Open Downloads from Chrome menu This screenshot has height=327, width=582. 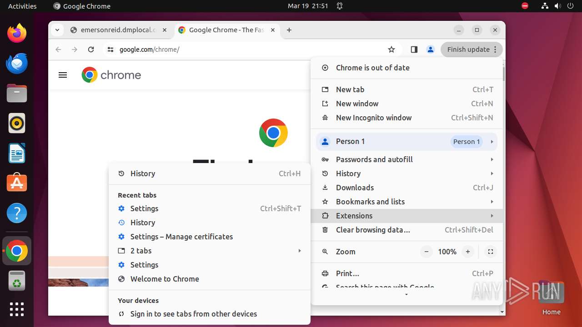click(x=407, y=188)
